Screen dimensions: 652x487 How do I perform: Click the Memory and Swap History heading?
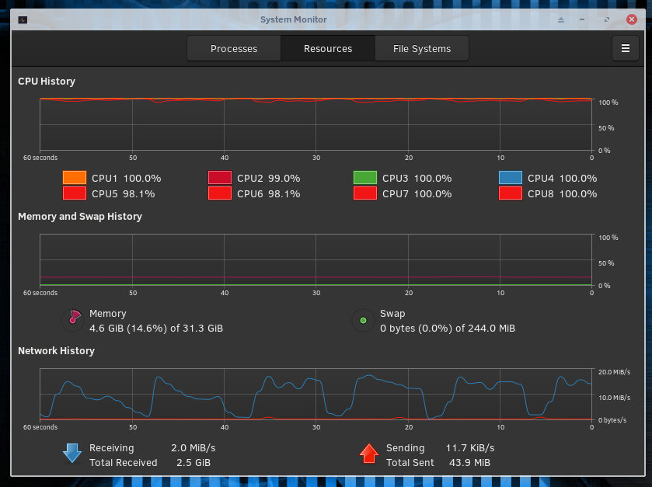pyautogui.click(x=80, y=217)
